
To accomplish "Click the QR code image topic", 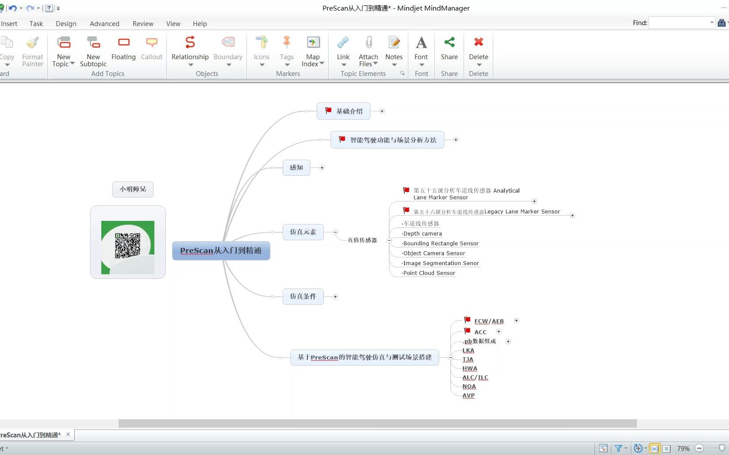I will tap(128, 243).
